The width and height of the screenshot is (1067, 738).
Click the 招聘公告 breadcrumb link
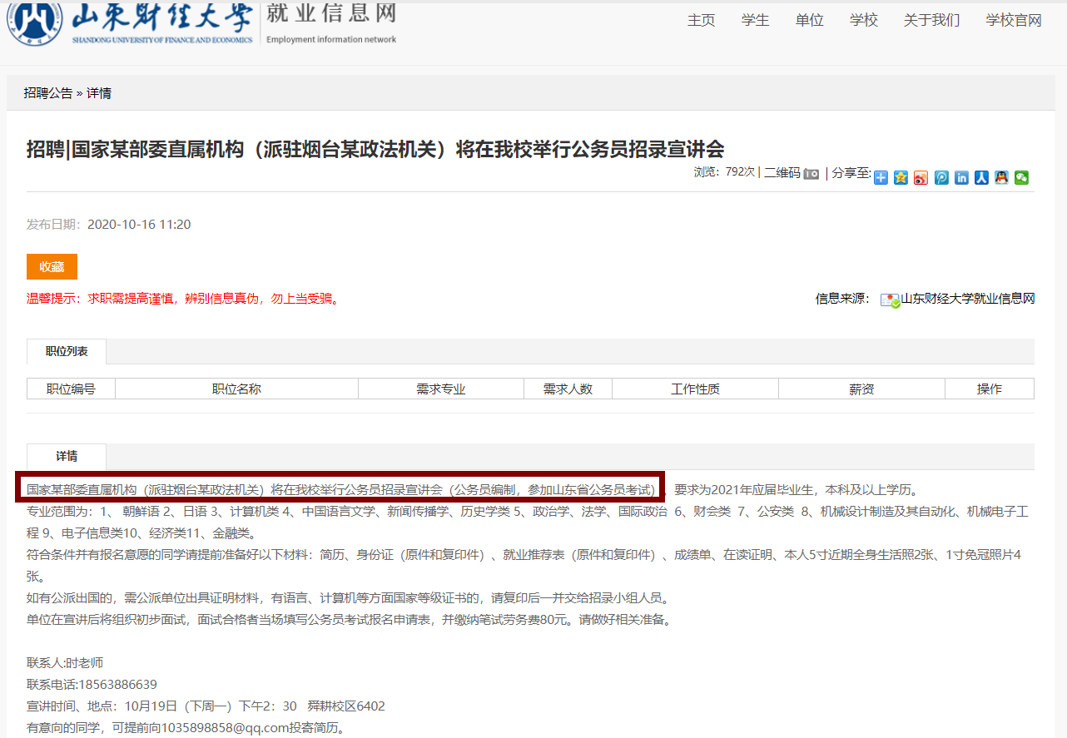[48, 93]
